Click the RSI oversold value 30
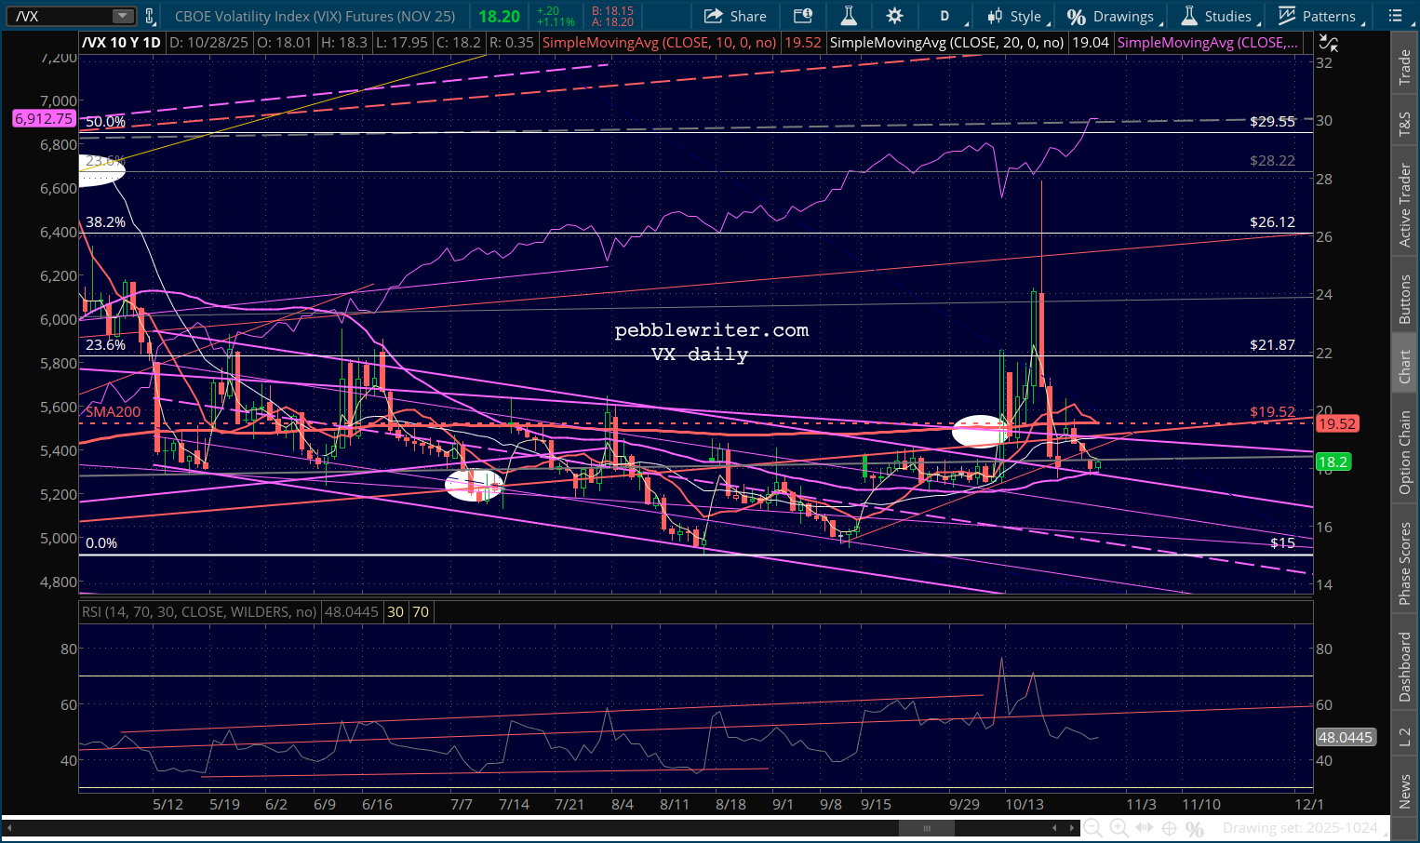Viewport: 1420px width, 843px height. click(395, 611)
